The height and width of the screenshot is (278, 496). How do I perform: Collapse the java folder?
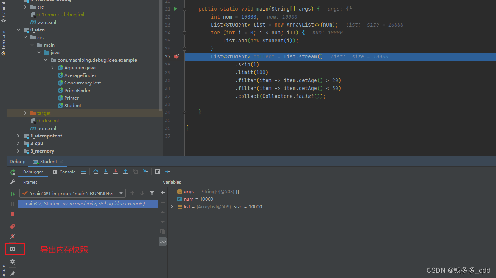(39, 53)
